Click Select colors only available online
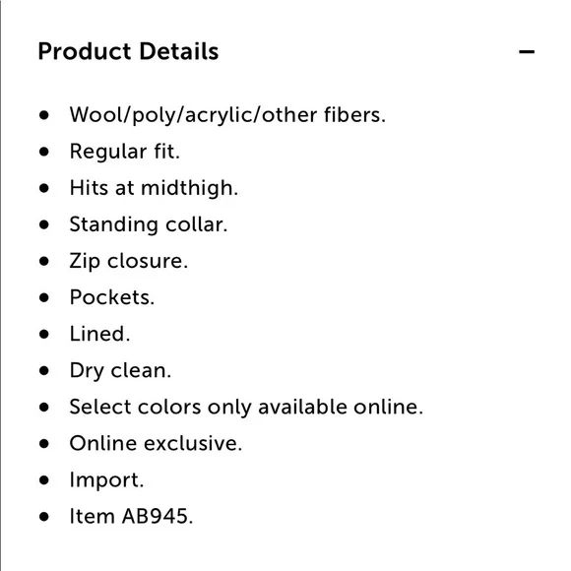 pyautogui.click(x=246, y=407)
